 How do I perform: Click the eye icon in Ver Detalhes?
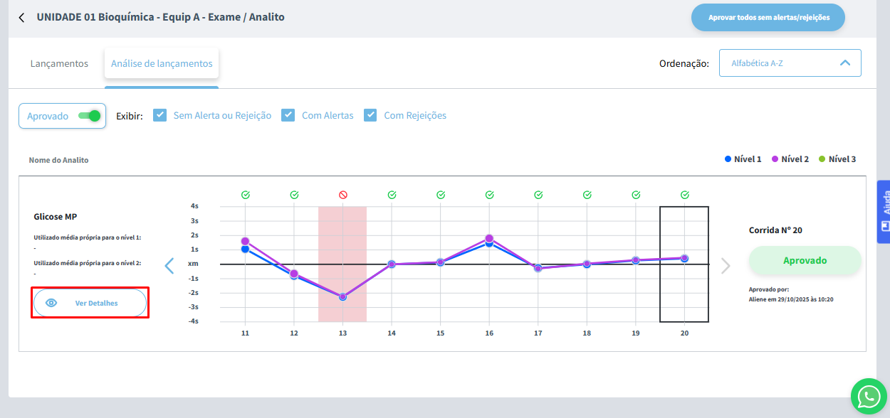[x=51, y=303]
